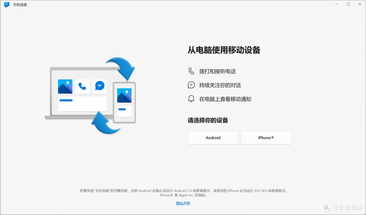366x215 pixels.
Task: Click the bell icon beside 在电脑上查看移动通知
Action: 191,99
